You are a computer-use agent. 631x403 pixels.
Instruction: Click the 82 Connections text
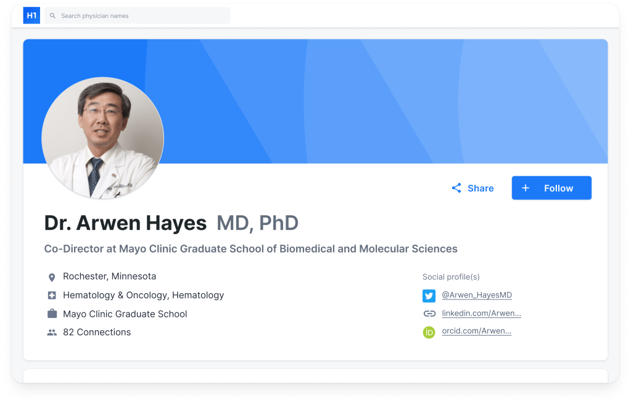tap(97, 332)
